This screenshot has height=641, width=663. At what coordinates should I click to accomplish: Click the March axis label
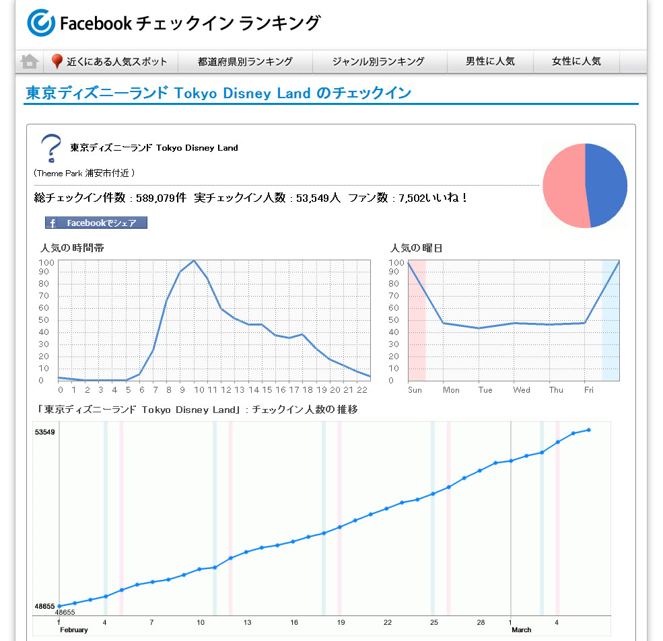click(x=522, y=630)
